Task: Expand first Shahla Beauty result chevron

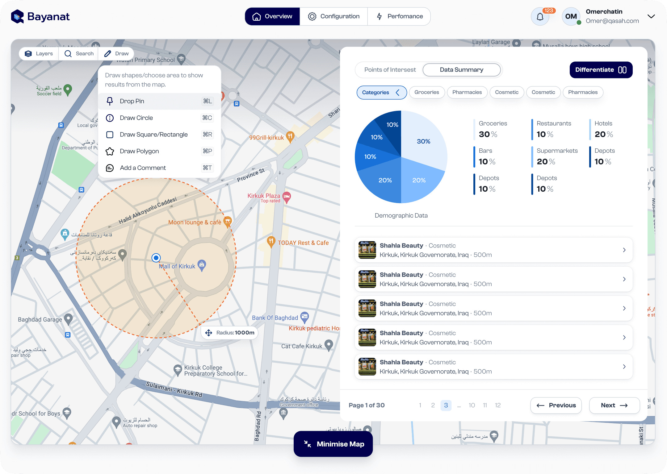Action: pos(624,250)
